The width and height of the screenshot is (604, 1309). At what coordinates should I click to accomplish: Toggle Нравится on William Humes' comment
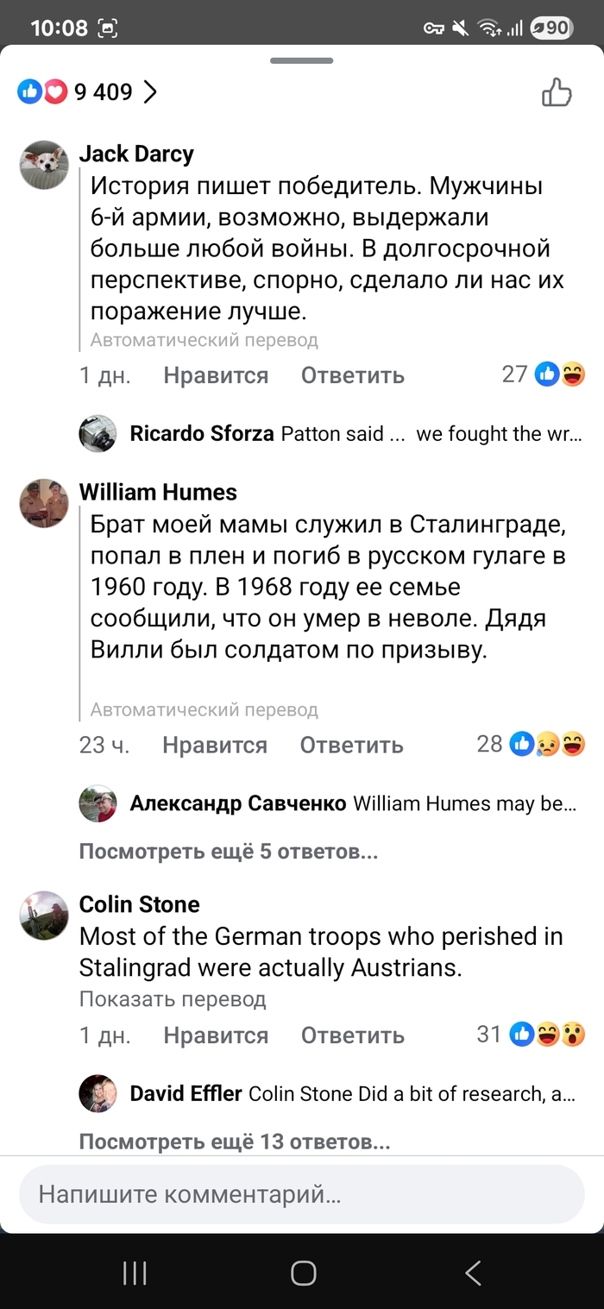click(x=215, y=745)
